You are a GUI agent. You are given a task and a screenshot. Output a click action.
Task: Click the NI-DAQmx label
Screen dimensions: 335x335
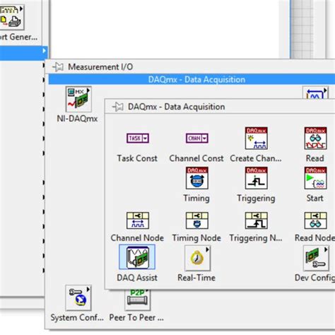point(77,119)
